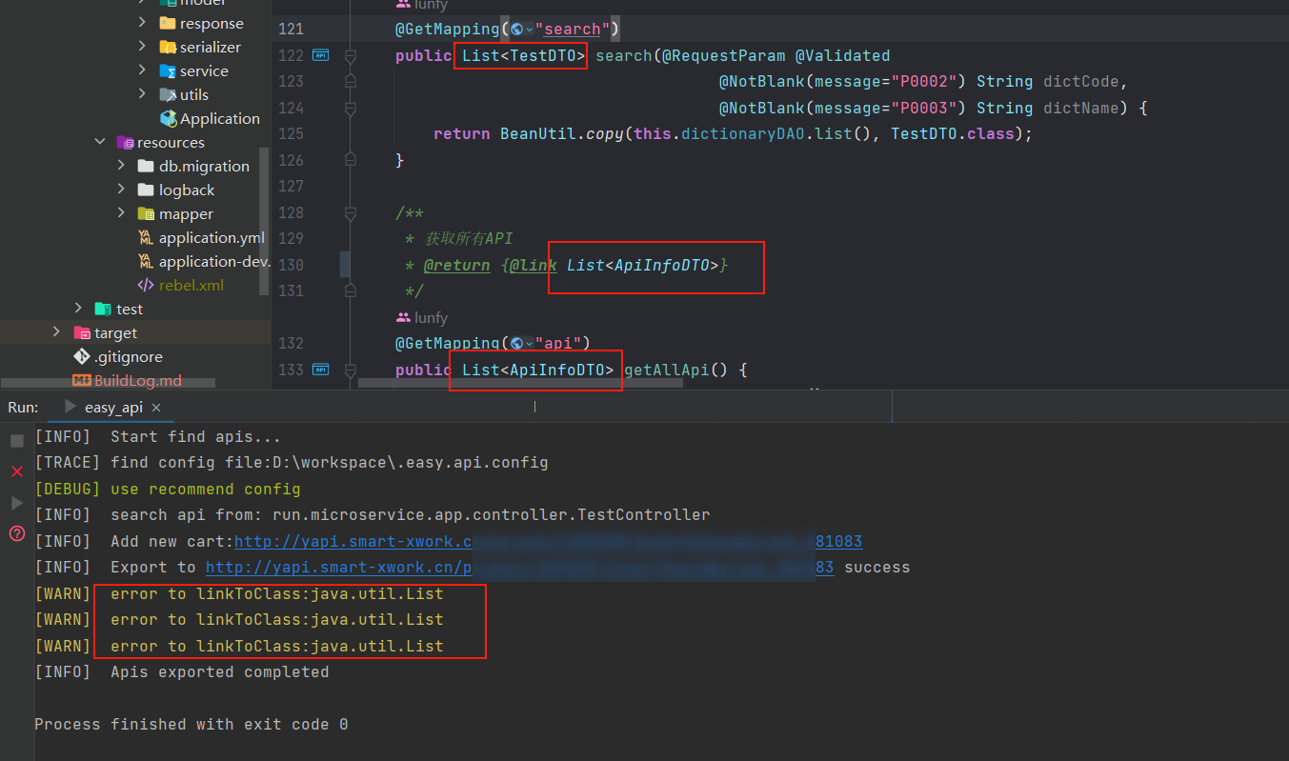Click the 81083 cart link in the log
The image size is (1289, 761).
tap(837, 541)
